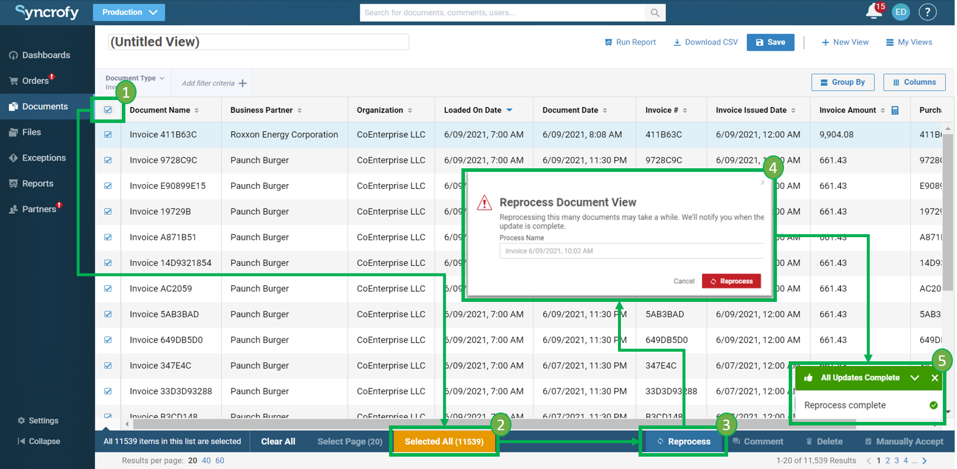
Task: Uncheck Invoice 19729B row checkbox
Action: pos(108,211)
